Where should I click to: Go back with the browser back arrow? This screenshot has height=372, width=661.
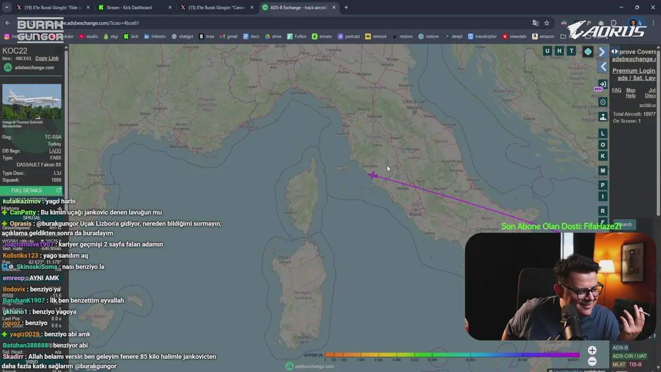[x=7, y=23]
